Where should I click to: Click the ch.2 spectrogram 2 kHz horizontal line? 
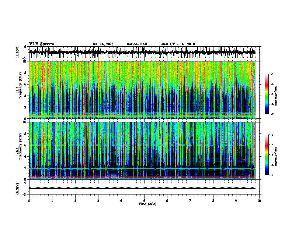pyautogui.click(x=142, y=168)
